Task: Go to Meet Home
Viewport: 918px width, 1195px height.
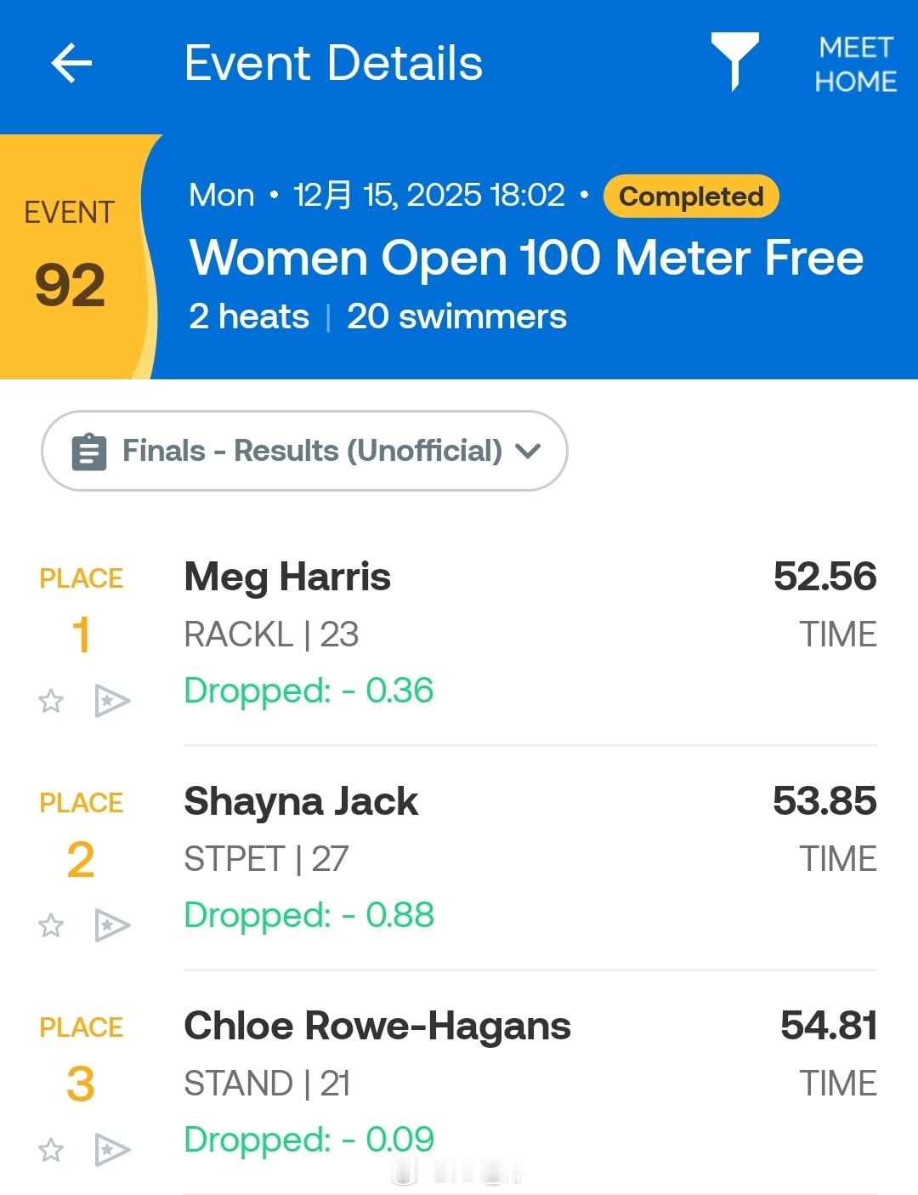Action: pyautogui.click(x=855, y=64)
